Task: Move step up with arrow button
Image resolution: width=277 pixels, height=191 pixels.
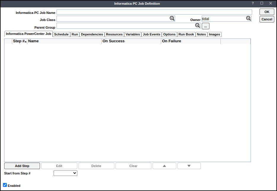Action: pos(164,166)
